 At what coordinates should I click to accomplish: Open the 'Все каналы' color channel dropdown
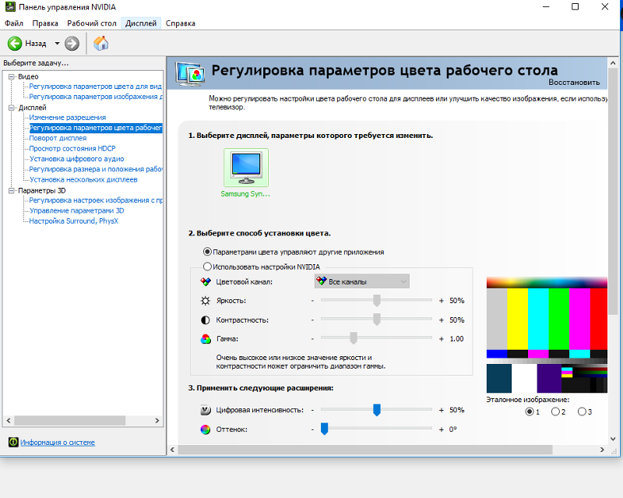coord(361,281)
